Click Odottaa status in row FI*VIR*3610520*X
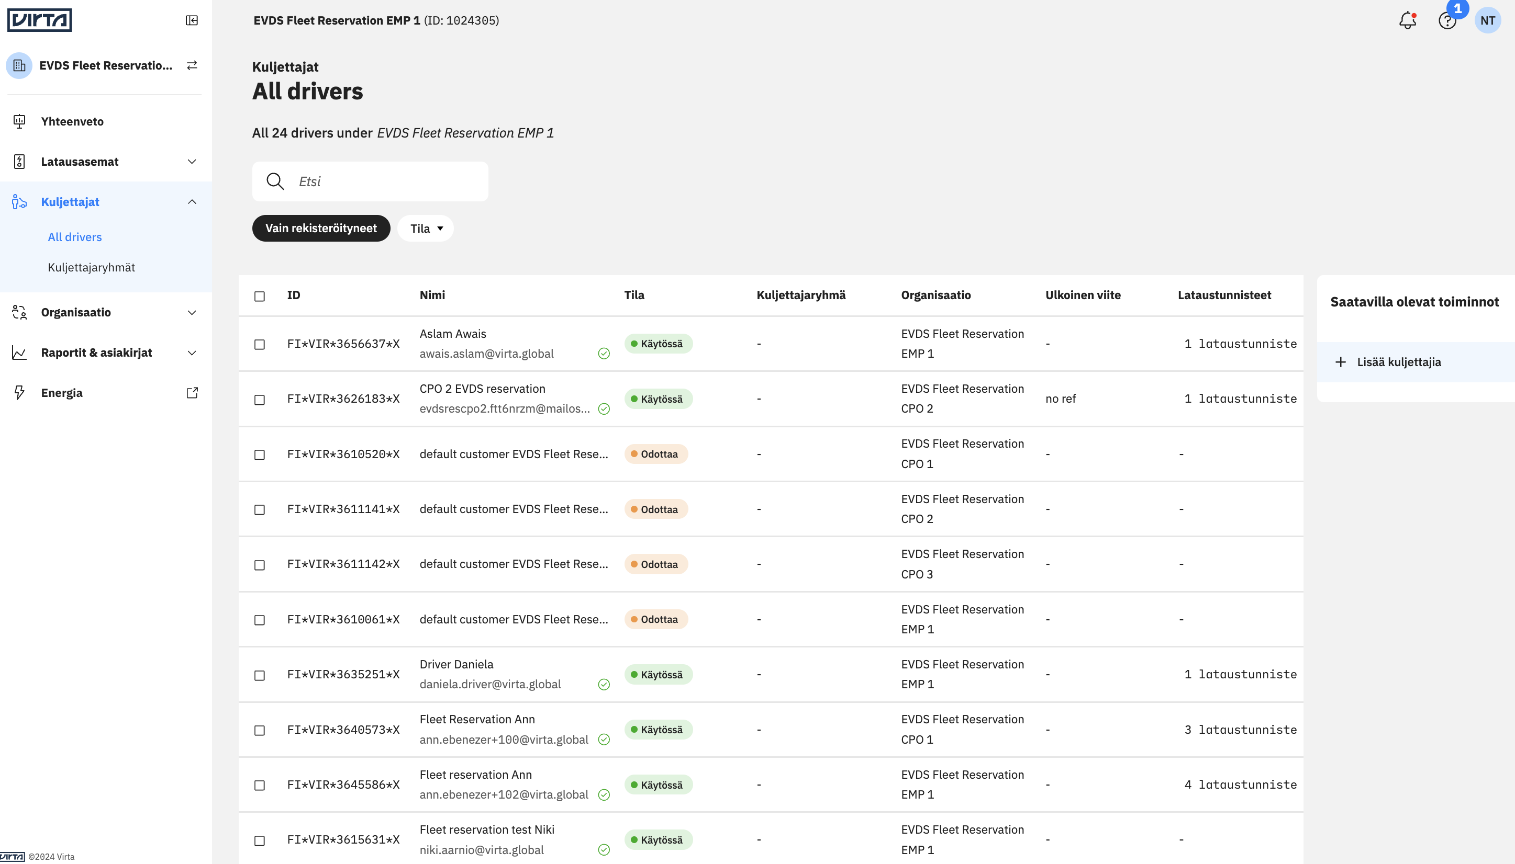This screenshot has width=1515, height=864. 655,454
